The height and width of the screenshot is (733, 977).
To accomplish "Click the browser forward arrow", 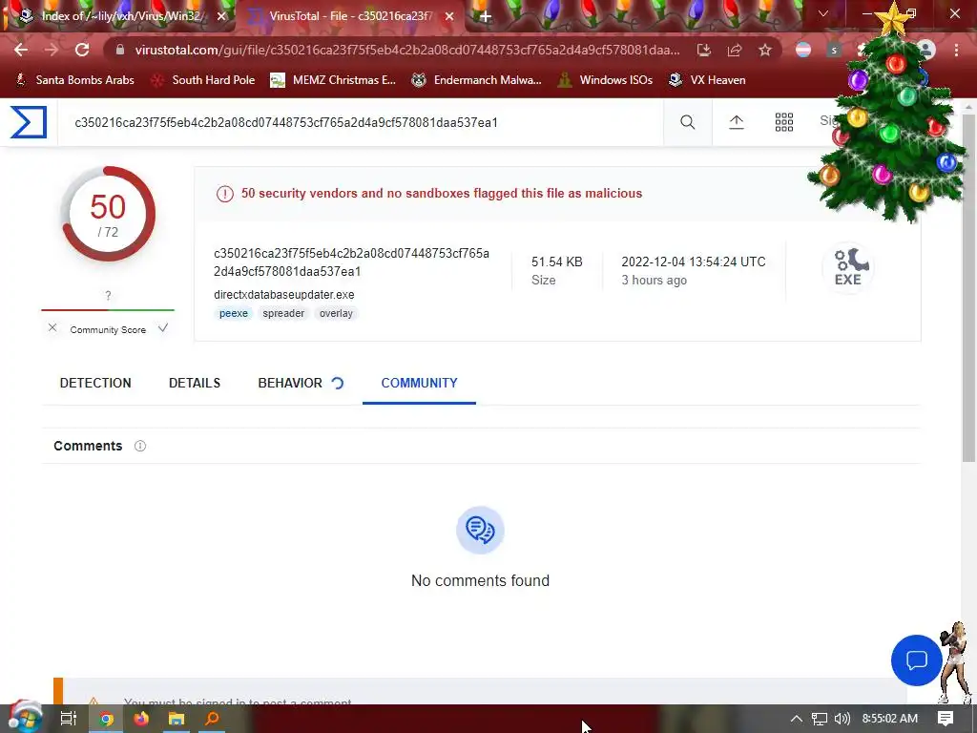I will 52,50.
